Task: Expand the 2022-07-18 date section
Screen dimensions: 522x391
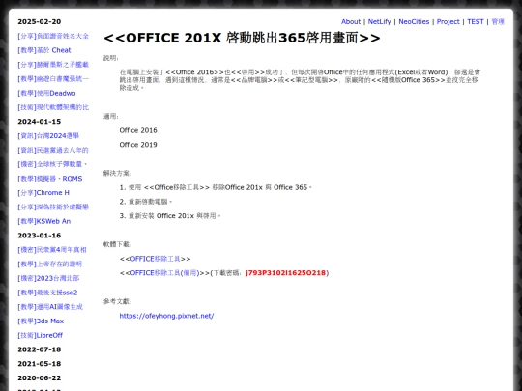Action: pos(40,349)
